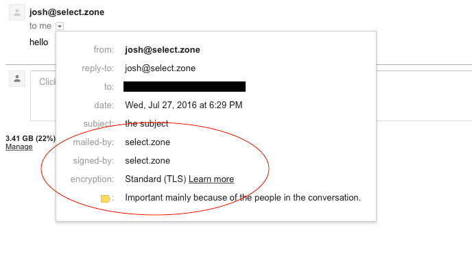Viewport: 472px width, 269px height.
Task: Click the signed-by value select.zone
Action: tap(147, 161)
